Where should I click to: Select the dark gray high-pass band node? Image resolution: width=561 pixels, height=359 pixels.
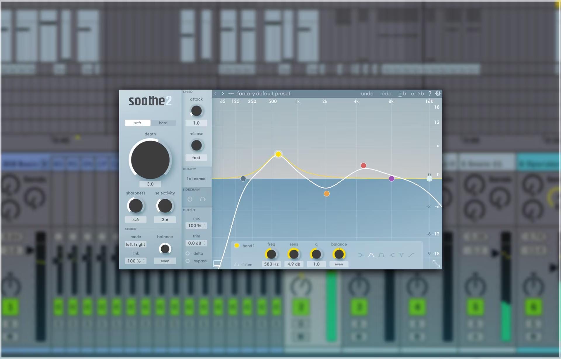[243, 179]
